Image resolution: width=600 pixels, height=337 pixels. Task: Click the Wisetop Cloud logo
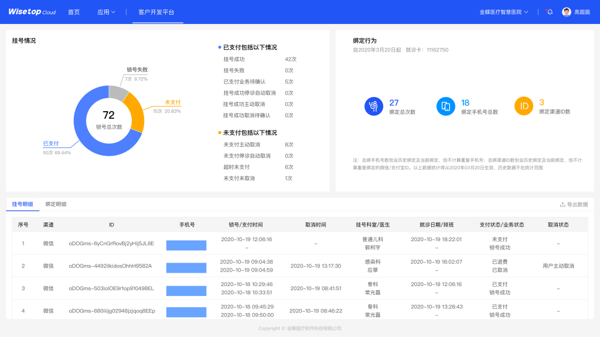(32, 12)
